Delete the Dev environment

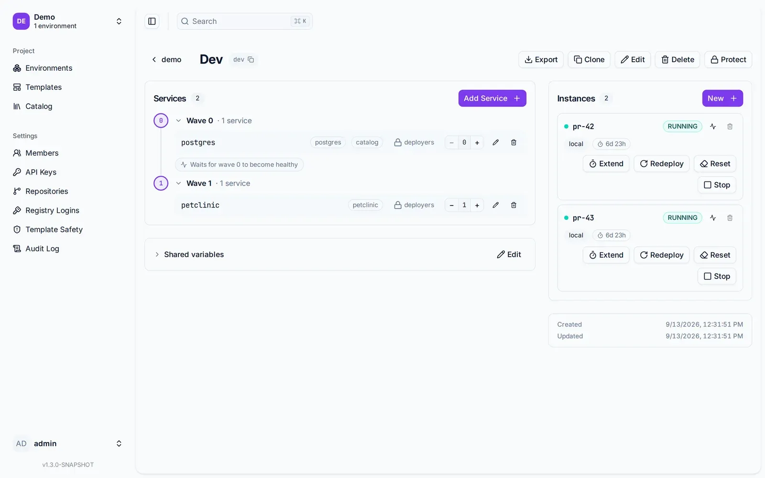(678, 59)
